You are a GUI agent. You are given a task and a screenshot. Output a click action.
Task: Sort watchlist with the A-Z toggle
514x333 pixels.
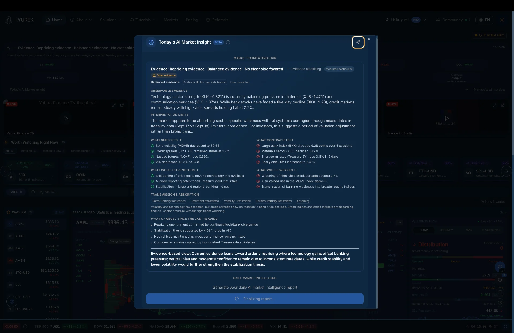59,212
